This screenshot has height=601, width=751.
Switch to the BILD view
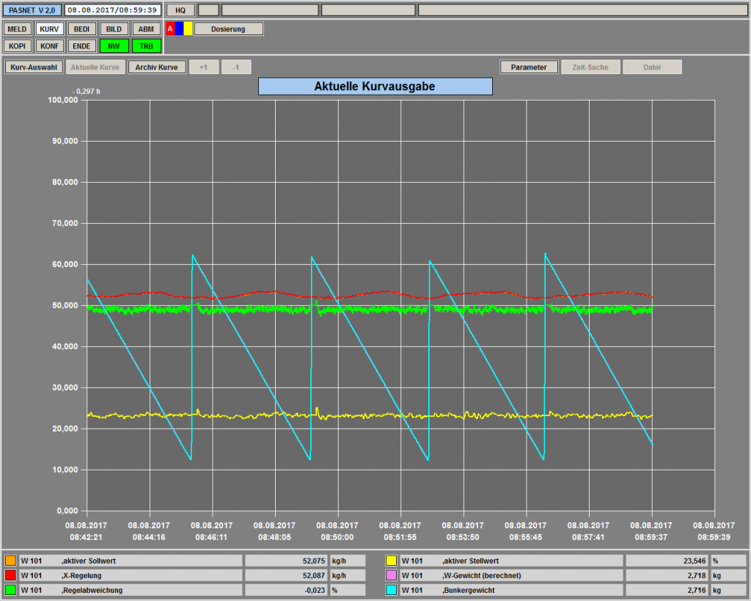tap(114, 29)
